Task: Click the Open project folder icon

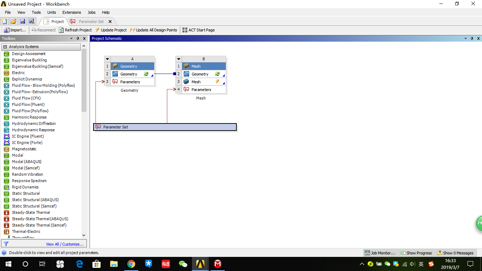Action: pos(13,22)
